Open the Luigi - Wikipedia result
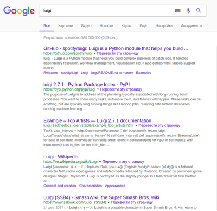The image size is (217, 211). pos(61,157)
